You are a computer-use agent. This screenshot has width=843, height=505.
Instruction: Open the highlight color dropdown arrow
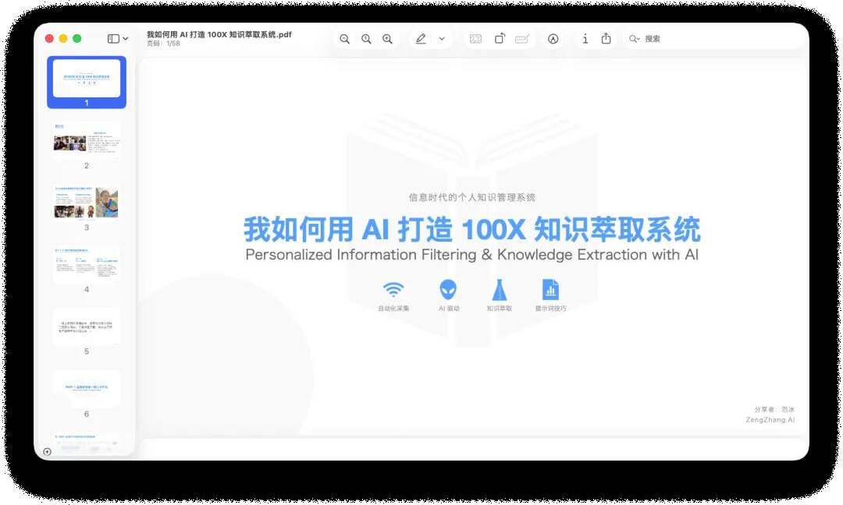click(x=442, y=39)
